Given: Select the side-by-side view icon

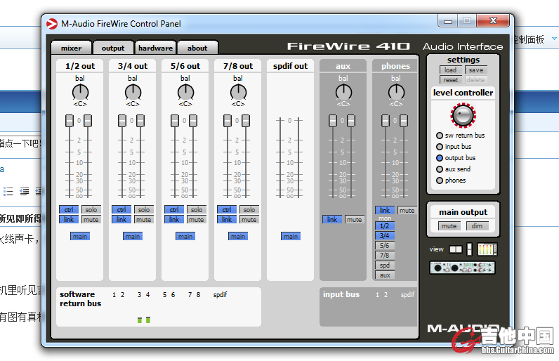Looking at the screenshot, I should tap(456, 249).
